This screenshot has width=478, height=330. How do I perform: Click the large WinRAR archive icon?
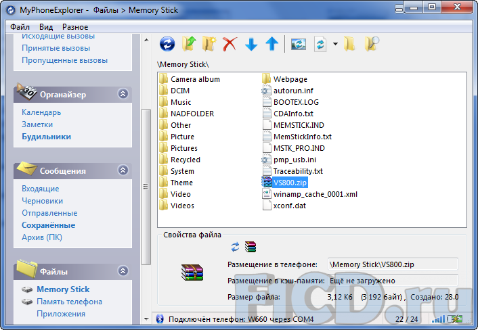tap(192, 273)
